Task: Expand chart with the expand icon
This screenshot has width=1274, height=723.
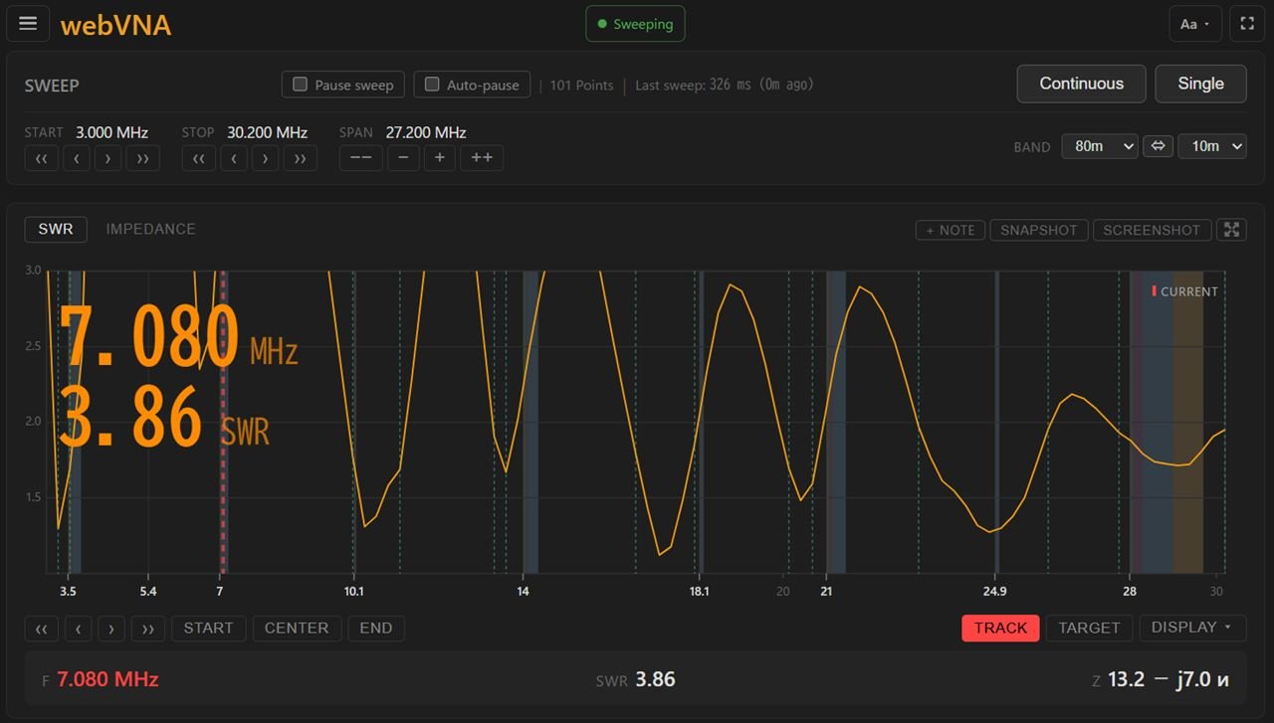Action: coord(1232,230)
